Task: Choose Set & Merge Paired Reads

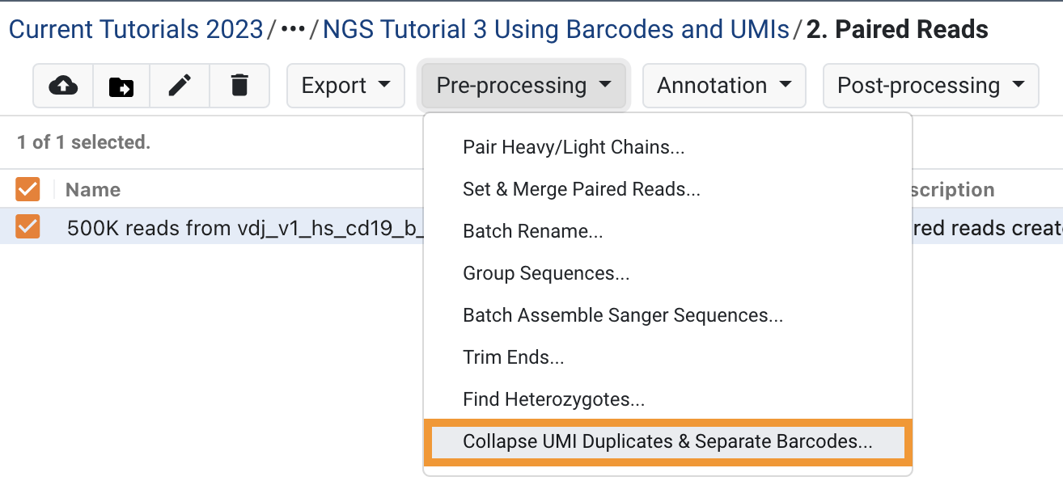Action: [x=581, y=189]
